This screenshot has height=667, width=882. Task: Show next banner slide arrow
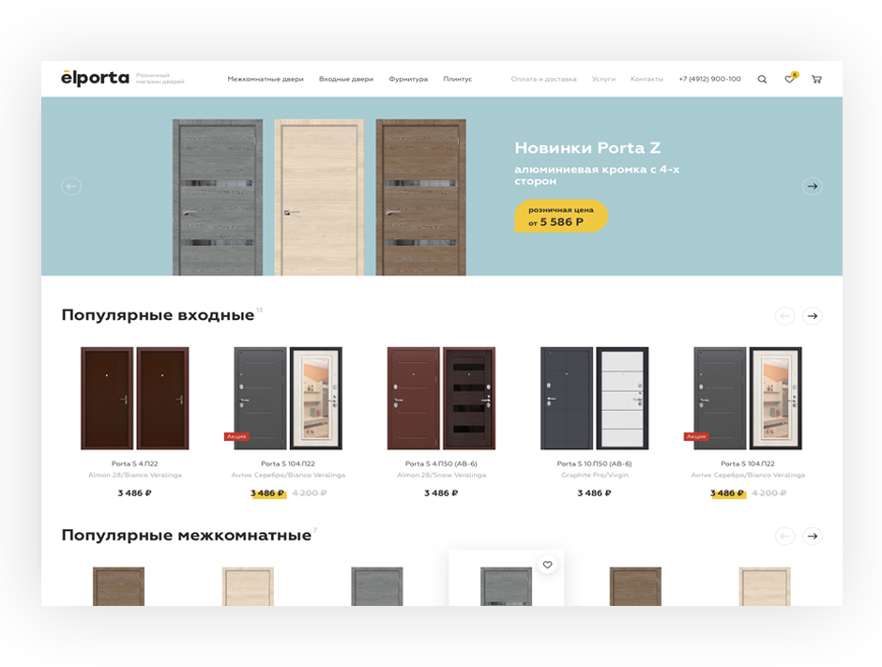(813, 186)
